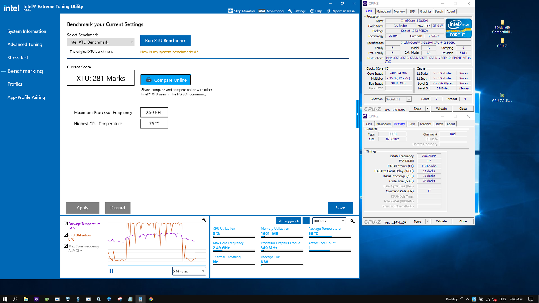The width and height of the screenshot is (539, 303).
Task: Toggle CPU Utilization graph checkbox
Action: pos(66,235)
